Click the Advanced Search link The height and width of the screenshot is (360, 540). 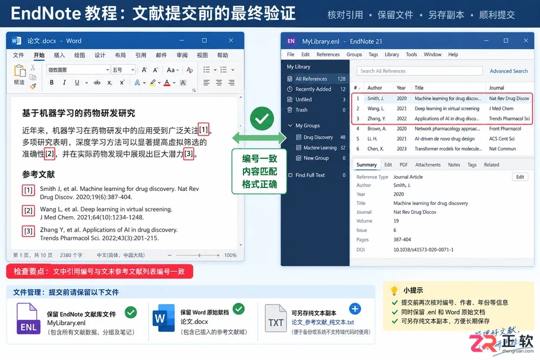click(509, 71)
